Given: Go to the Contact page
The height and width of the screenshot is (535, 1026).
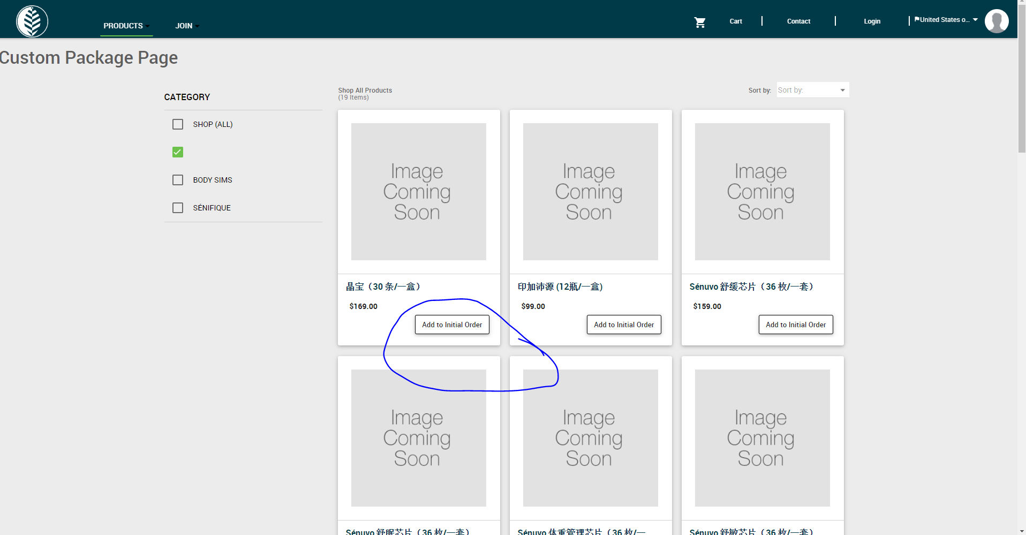Looking at the screenshot, I should (x=798, y=21).
